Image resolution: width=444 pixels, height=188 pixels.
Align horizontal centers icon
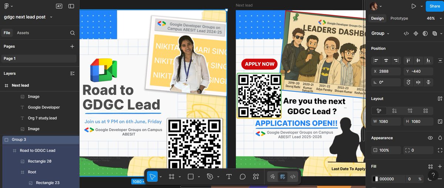386,60
